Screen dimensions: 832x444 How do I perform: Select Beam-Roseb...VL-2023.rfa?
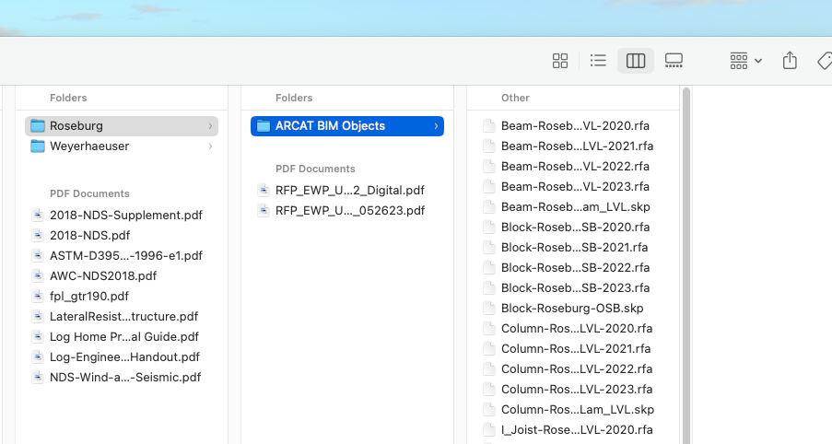[x=573, y=186]
